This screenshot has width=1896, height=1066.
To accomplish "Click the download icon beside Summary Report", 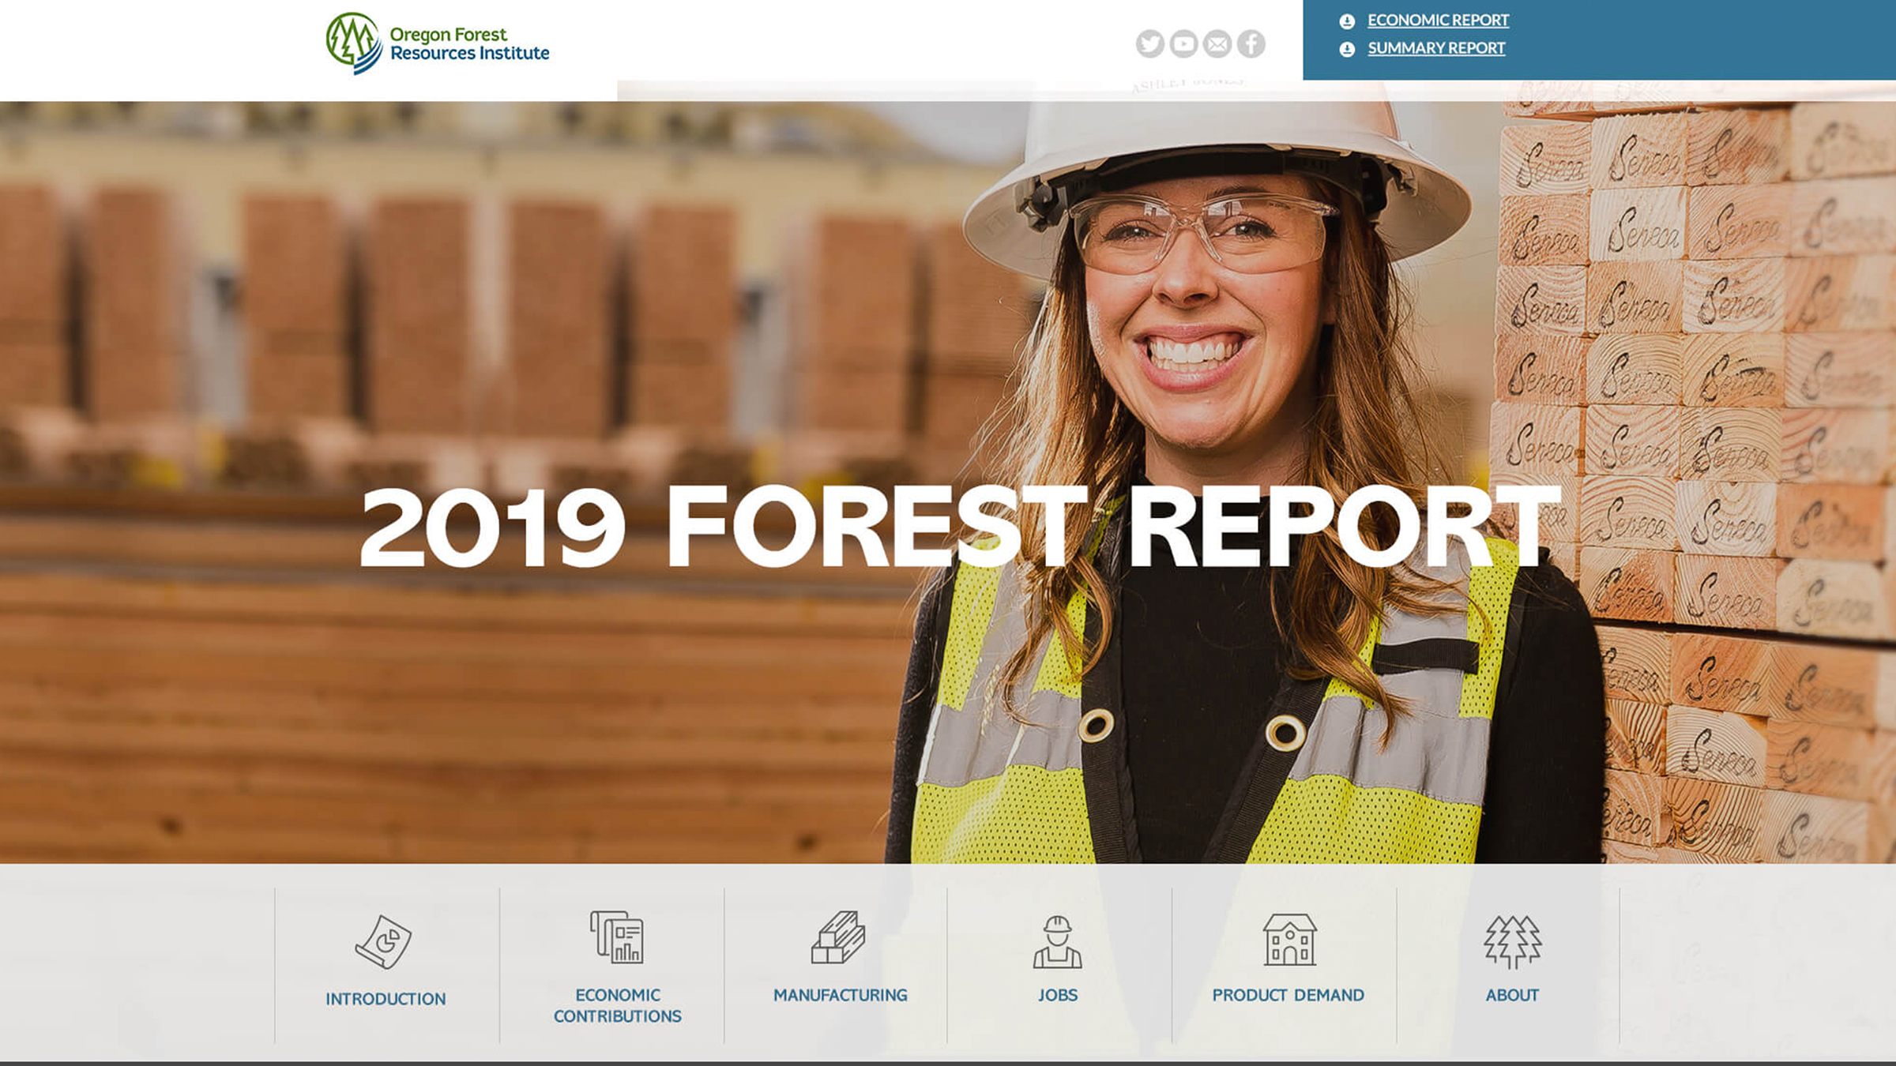I will click(x=1347, y=49).
